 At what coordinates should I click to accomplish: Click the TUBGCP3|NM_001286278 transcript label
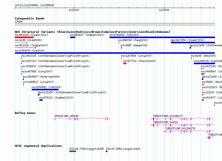[x=180, y=128]
